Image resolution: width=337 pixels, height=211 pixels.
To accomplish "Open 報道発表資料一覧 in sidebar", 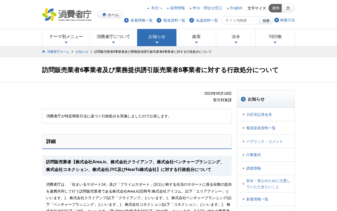I will pos(266,128).
